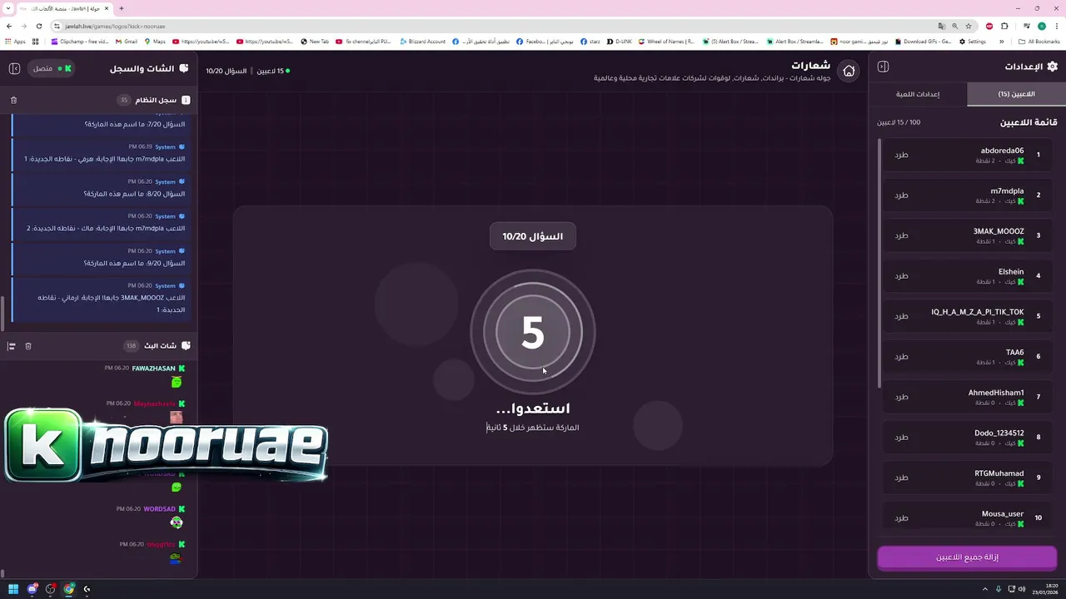Bookmark this page with star icon
Image resolution: width=1066 pixels, height=599 pixels.
pyautogui.click(x=968, y=26)
